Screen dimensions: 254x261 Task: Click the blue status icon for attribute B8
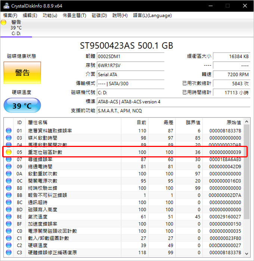click(9, 188)
